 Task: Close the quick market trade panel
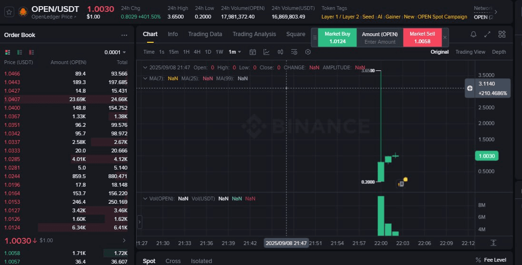(445, 38)
